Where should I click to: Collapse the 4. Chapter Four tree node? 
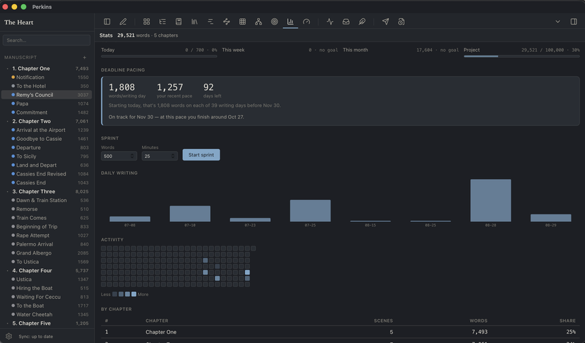pos(7,271)
